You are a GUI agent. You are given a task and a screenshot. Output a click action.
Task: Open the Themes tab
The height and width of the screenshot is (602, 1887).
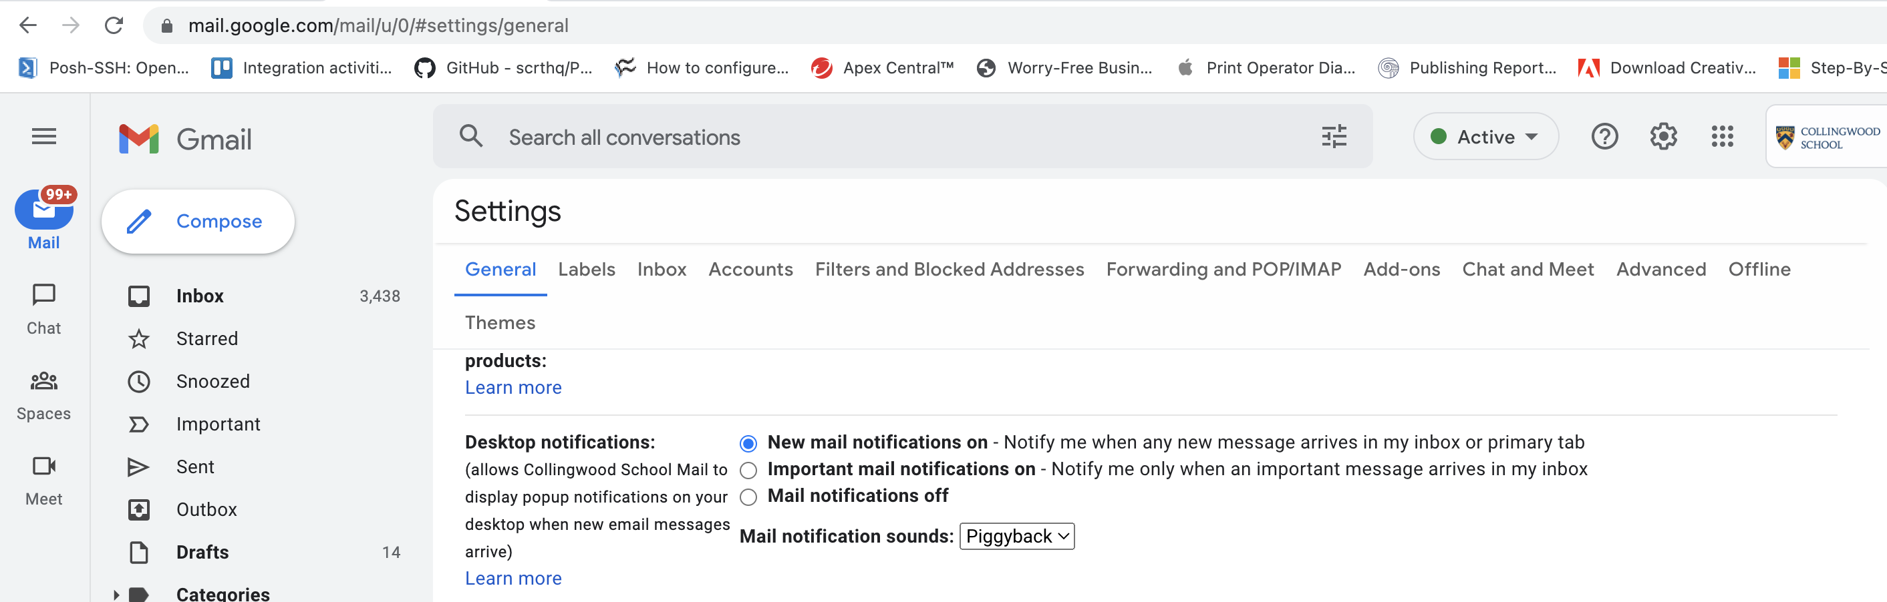[x=500, y=322]
